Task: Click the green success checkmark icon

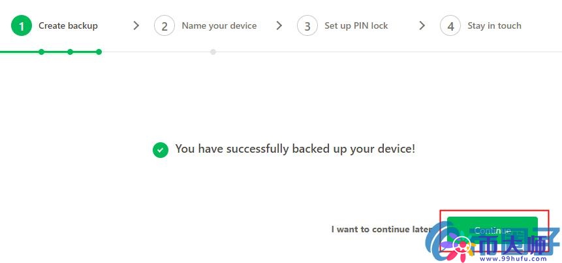Action: point(161,150)
